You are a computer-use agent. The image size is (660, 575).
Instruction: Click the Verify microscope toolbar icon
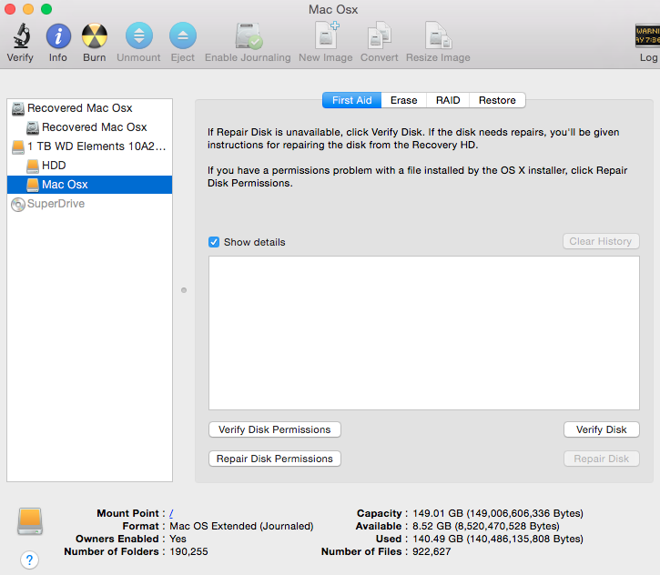tap(21, 35)
